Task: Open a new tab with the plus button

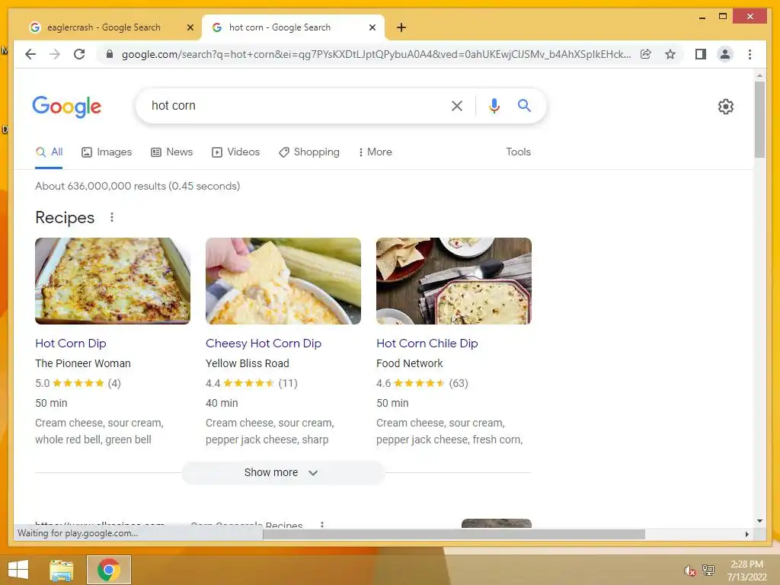Action: 401,27
